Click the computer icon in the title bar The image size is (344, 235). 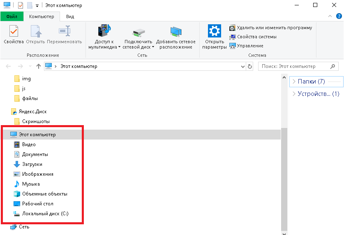click(7, 5)
